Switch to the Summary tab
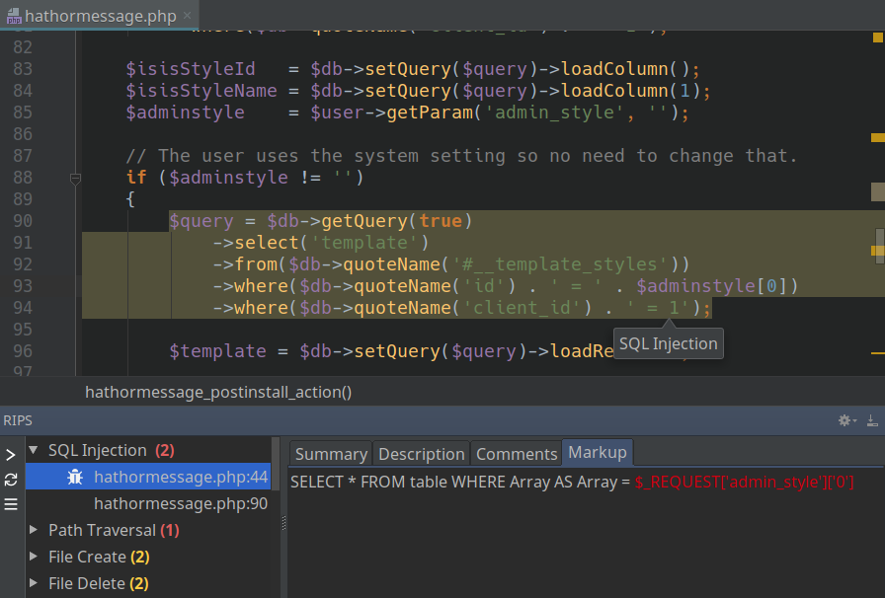The height and width of the screenshot is (598, 885). pyautogui.click(x=331, y=454)
